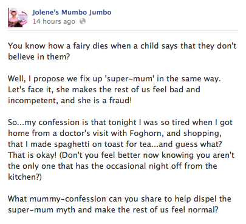246x224 pixels.
Task: Click the quoted 'super-mum' text
Action: pos(129,79)
